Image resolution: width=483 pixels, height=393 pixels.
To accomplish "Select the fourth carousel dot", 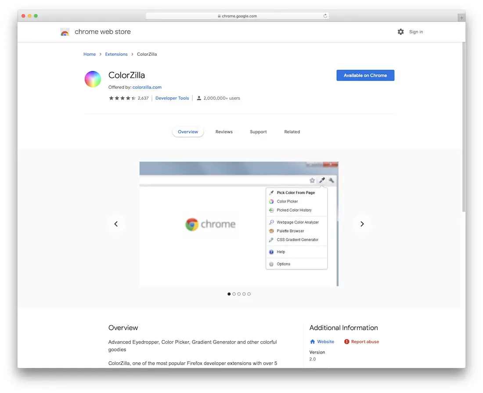I will click(x=244, y=294).
